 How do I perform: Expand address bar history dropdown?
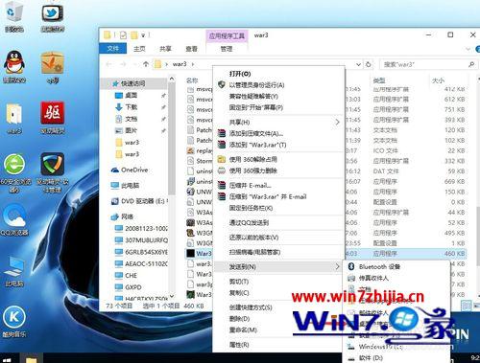[358, 64]
